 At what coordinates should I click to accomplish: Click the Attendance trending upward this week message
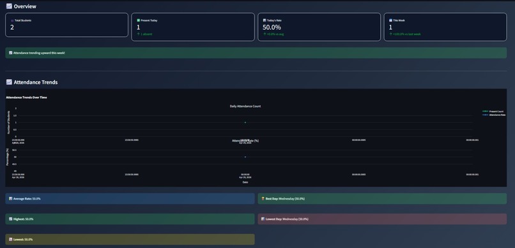[39, 53]
